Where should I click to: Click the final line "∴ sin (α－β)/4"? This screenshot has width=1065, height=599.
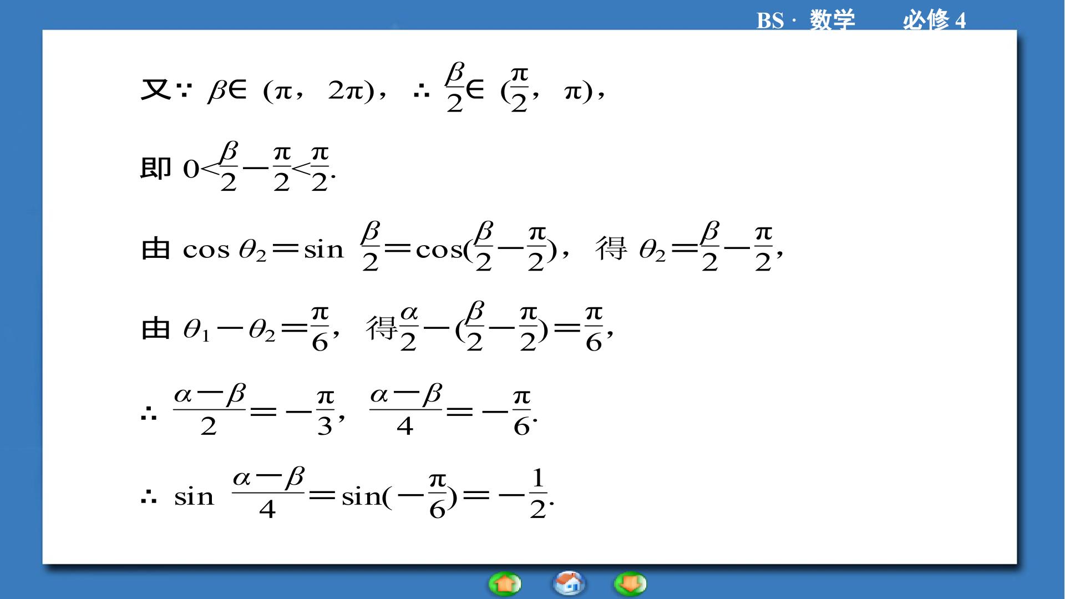[348, 493]
